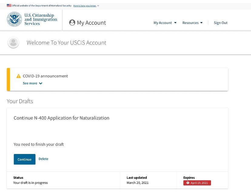Click the yellow warning triangle icon

18,76
